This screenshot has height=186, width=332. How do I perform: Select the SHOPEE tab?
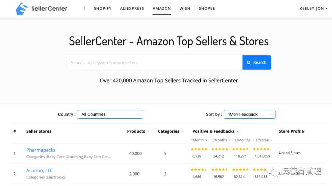[207, 9]
